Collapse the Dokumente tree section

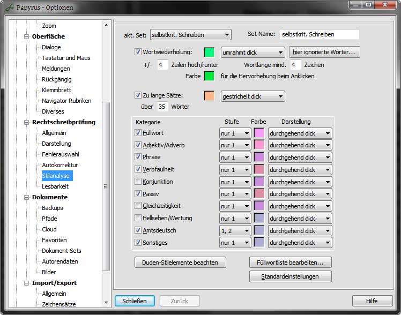26,197
